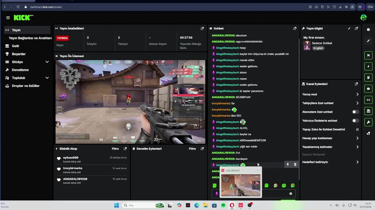Viewport: 375px width, 210px height.
Task: Open Yasaklanmış kelimeler settings
Action: click(330, 147)
